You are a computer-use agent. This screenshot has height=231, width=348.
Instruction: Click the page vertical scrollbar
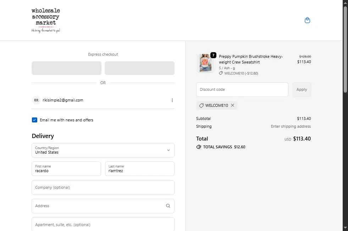click(x=345, y=49)
